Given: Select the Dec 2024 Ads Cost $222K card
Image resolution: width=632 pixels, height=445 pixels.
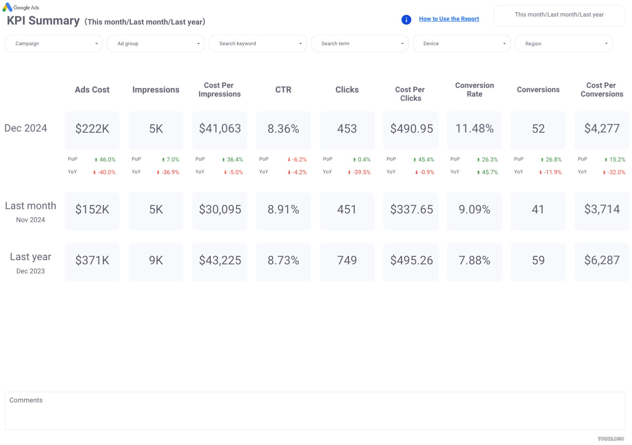Looking at the screenshot, I should 92,130.
